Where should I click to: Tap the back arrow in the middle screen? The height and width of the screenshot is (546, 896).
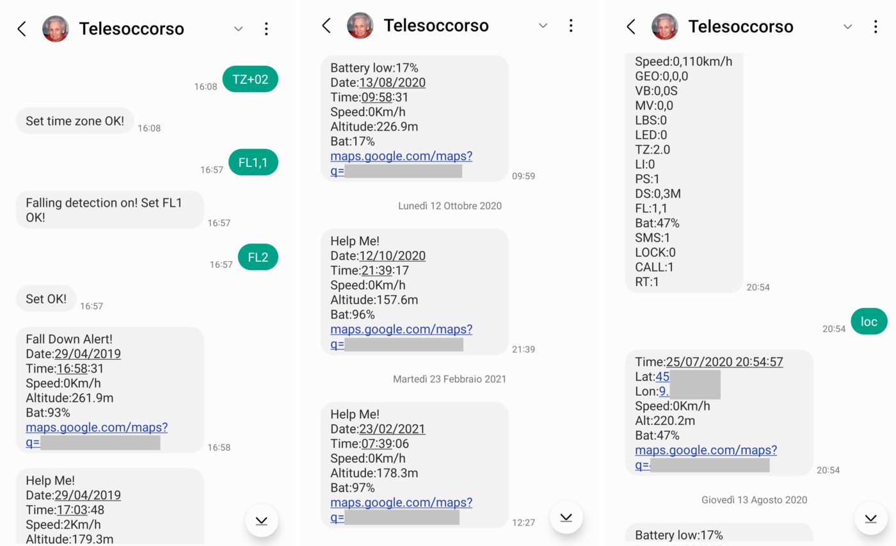tap(326, 26)
